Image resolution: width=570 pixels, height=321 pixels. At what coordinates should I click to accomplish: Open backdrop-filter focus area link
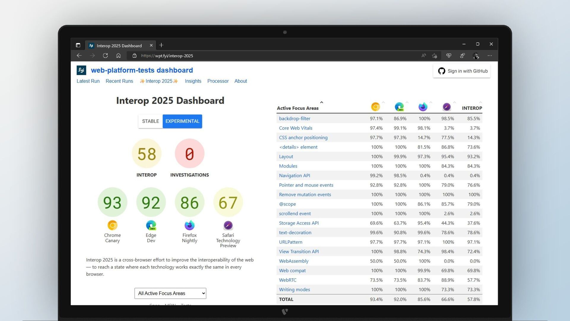click(294, 119)
